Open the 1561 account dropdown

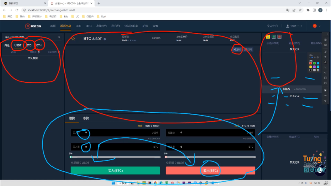pos(294,26)
